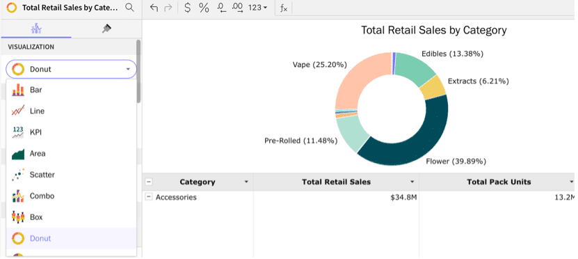
Task: Click the donut icon in the title bar
Action: 11,8
